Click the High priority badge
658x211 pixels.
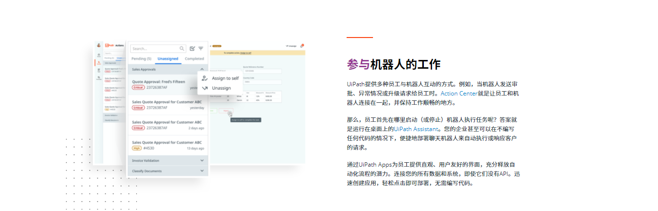point(137,148)
